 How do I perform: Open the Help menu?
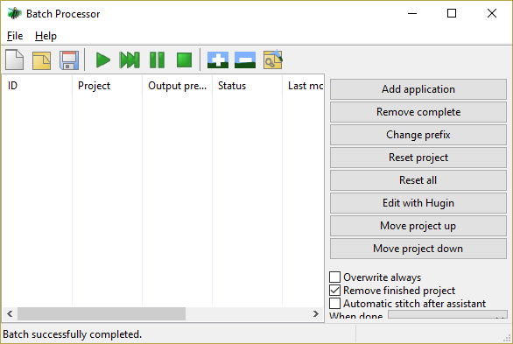[x=46, y=36]
